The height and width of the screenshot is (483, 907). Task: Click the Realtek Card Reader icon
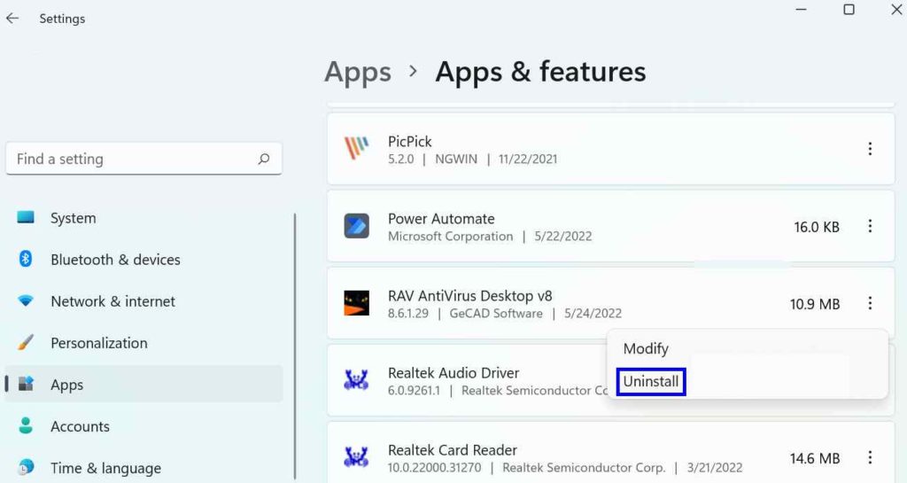(356, 457)
